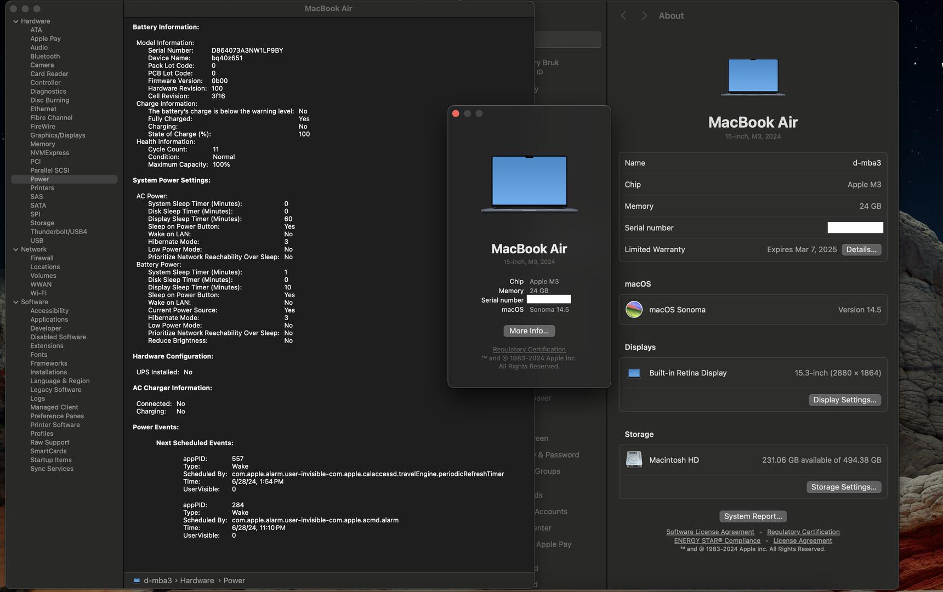Open the Software License Agreement link
Viewport: 943px width, 592px height.
[x=710, y=532]
